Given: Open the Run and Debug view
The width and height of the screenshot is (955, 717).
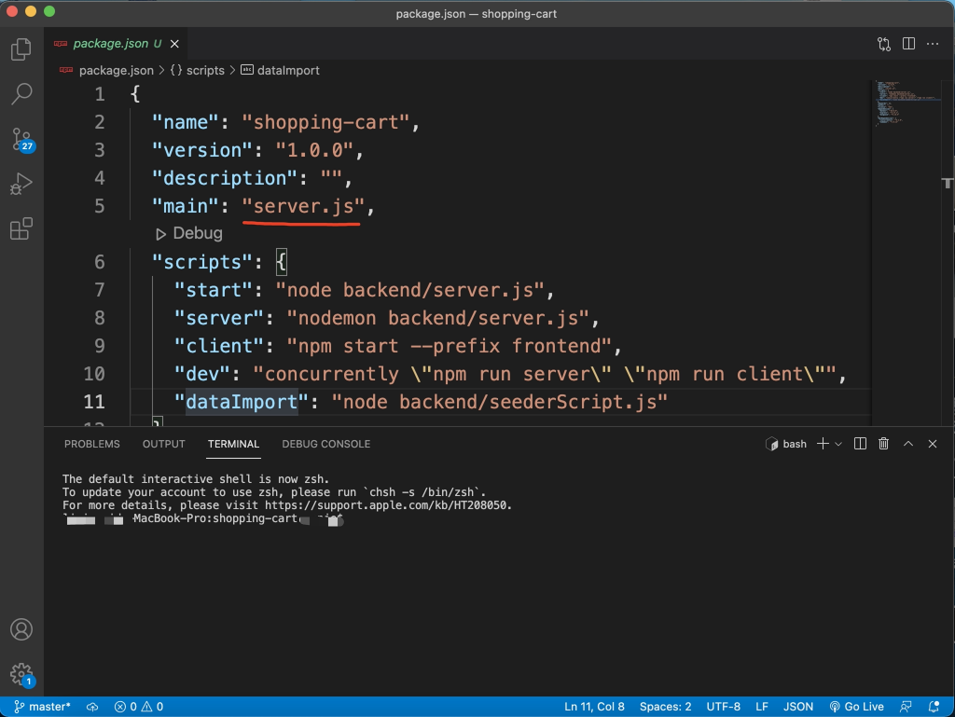Looking at the screenshot, I should pyautogui.click(x=21, y=184).
